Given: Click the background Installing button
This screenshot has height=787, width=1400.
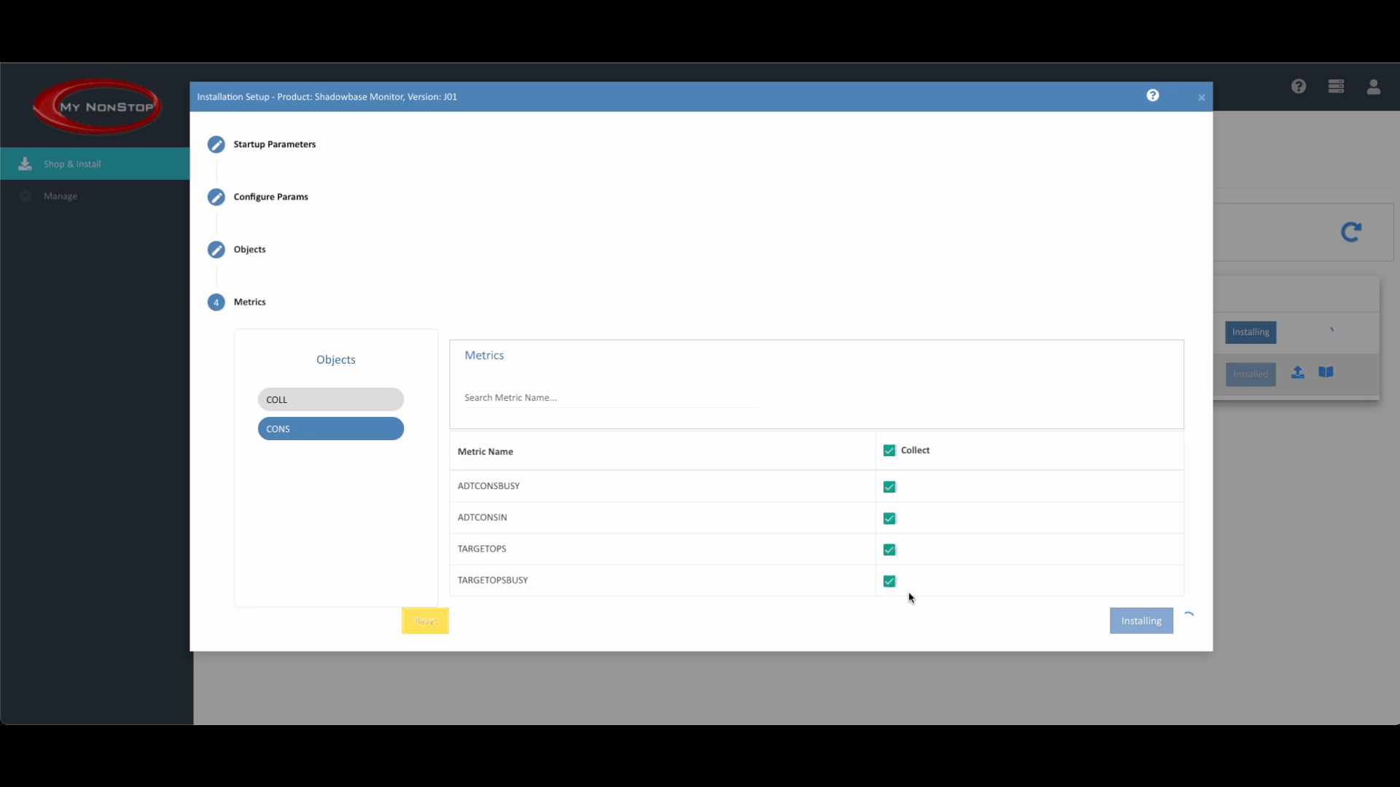Looking at the screenshot, I should 1251,332.
